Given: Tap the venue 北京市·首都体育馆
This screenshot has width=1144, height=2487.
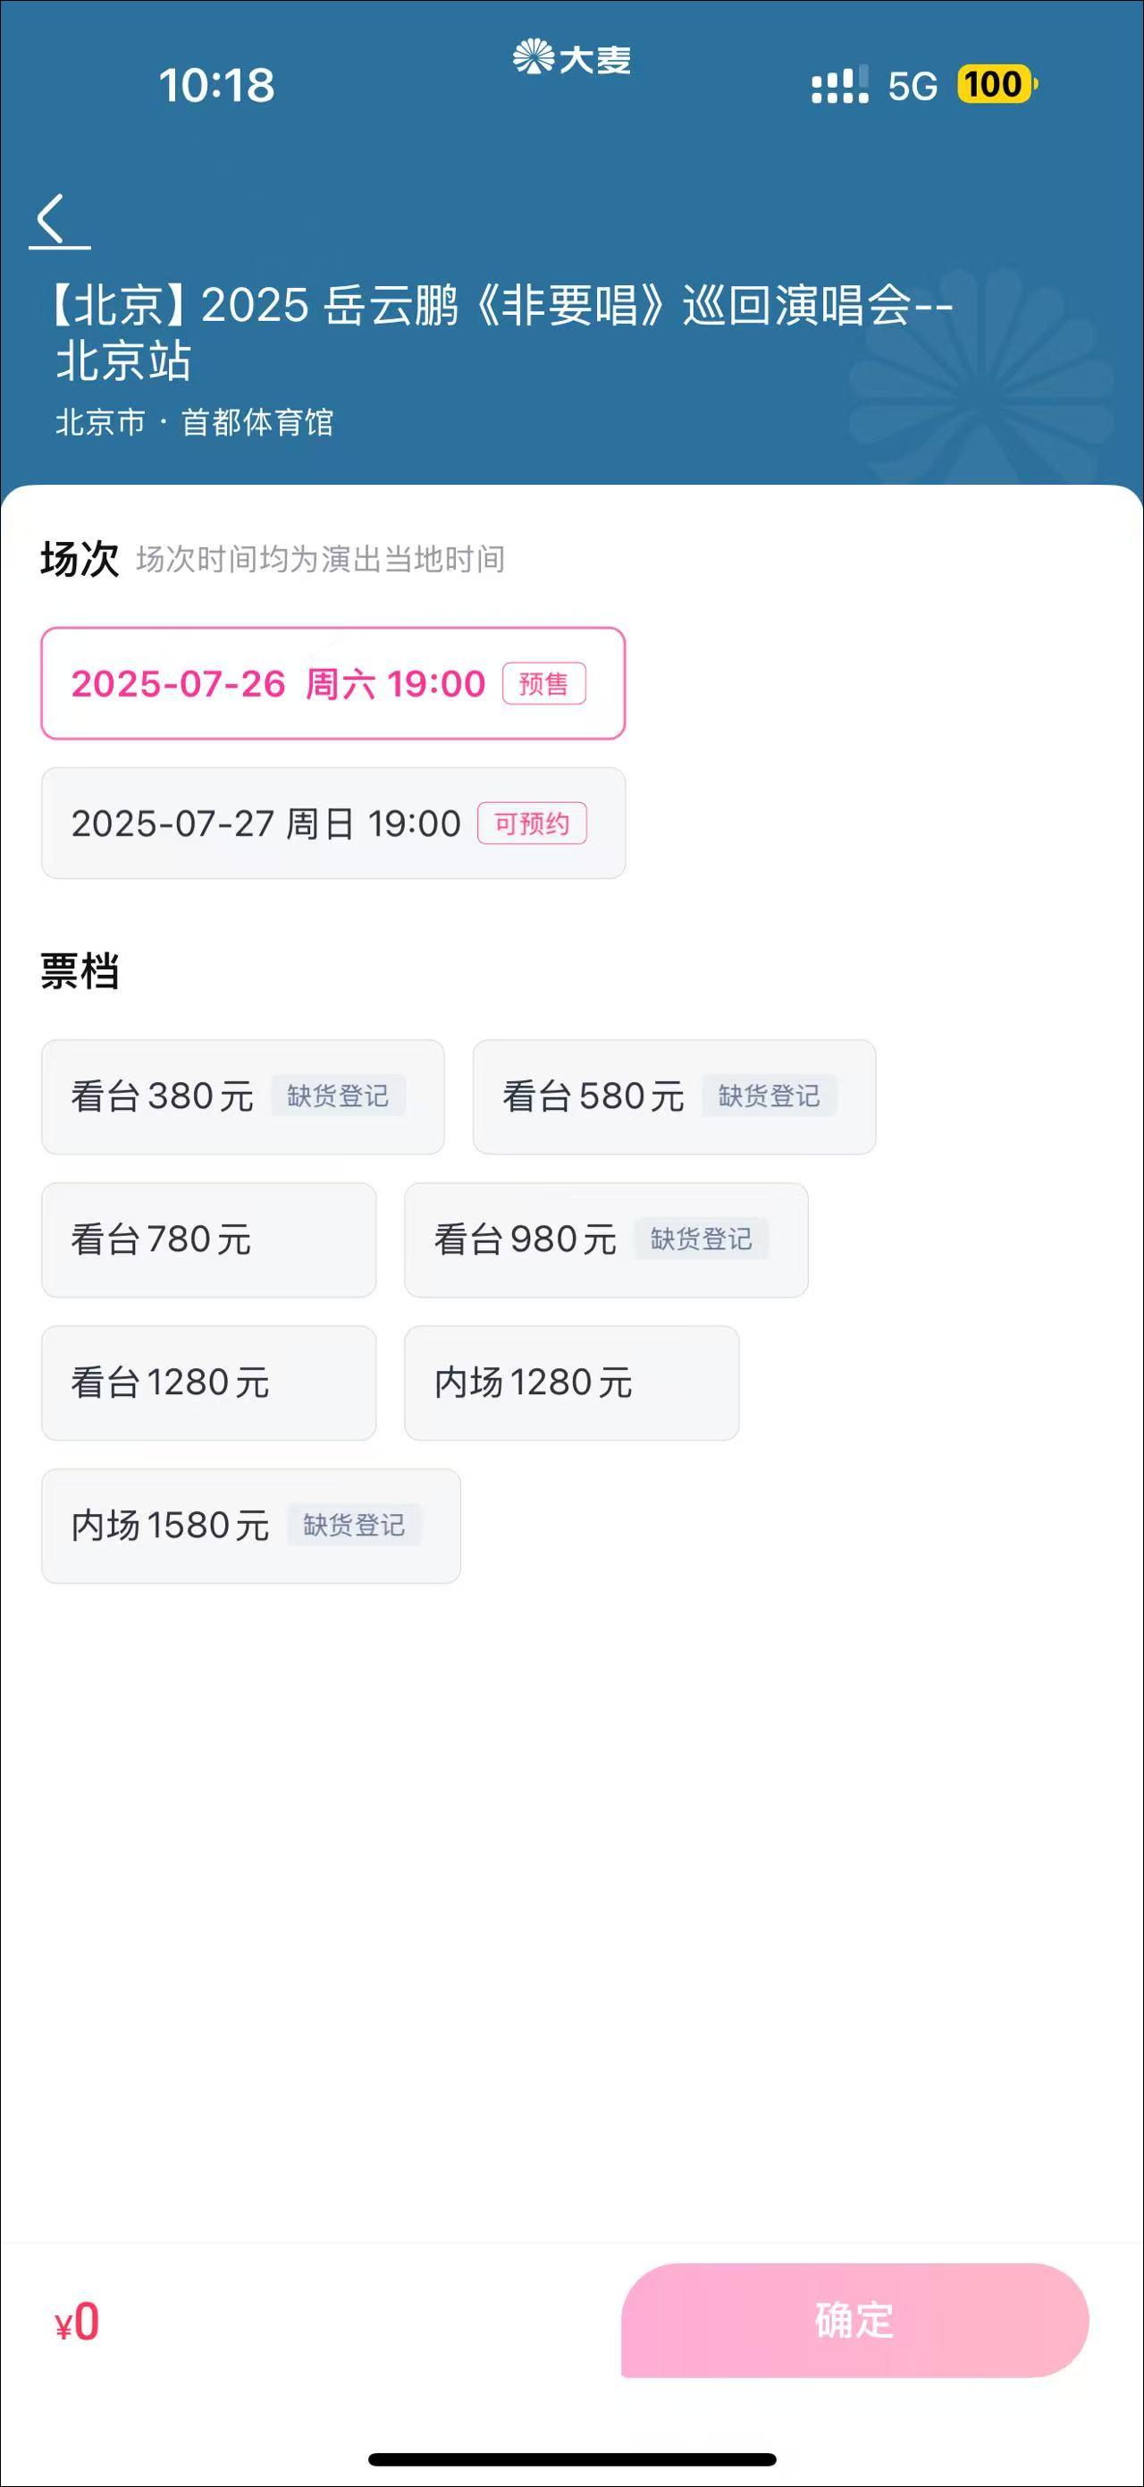Looking at the screenshot, I should [x=195, y=423].
